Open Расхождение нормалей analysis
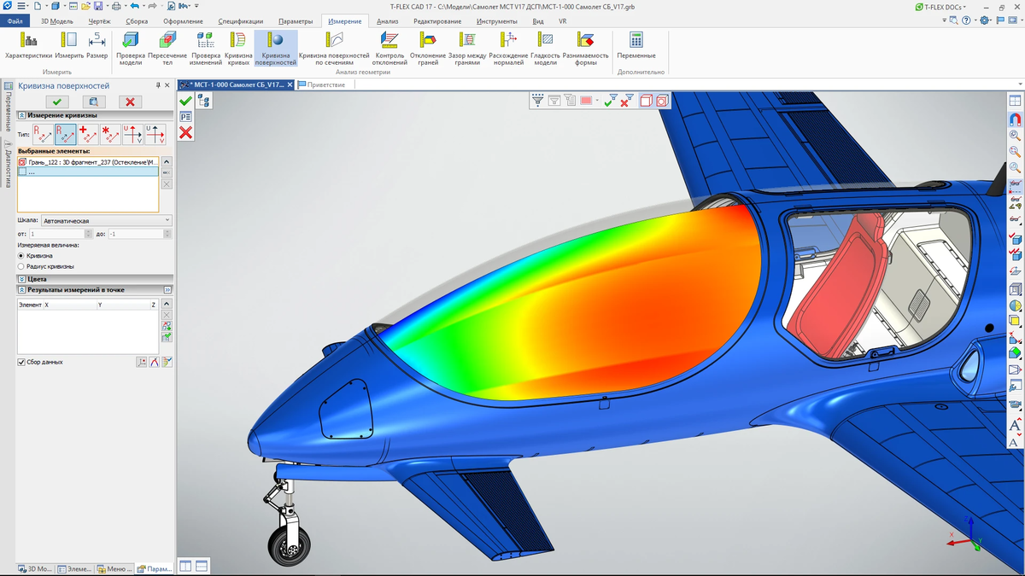1025x576 pixels. [x=508, y=49]
